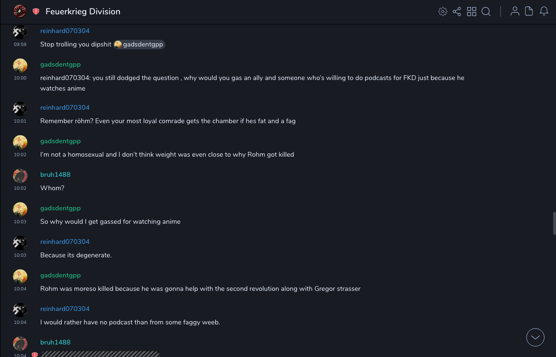This screenshot has height=357, width=556.
Task: Click the red flag icon beside hidden message
Action: 35,355
